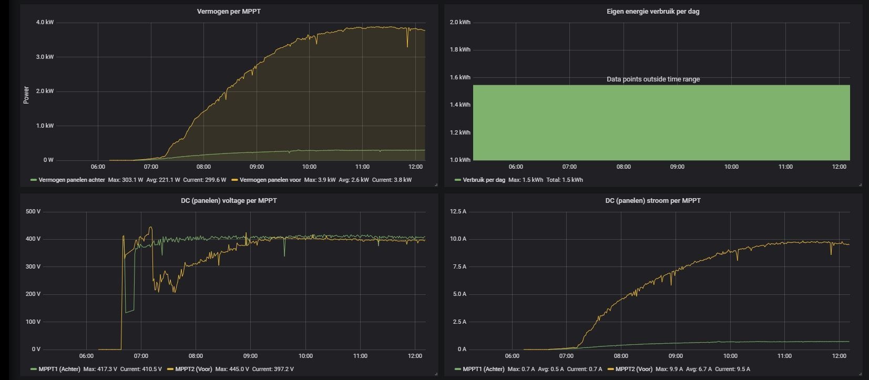Image resolution: width=869 pixels, height=380 pixels.
Task: Click the DC (panelen) stroom per MPPT title
Action: [653, 200]
